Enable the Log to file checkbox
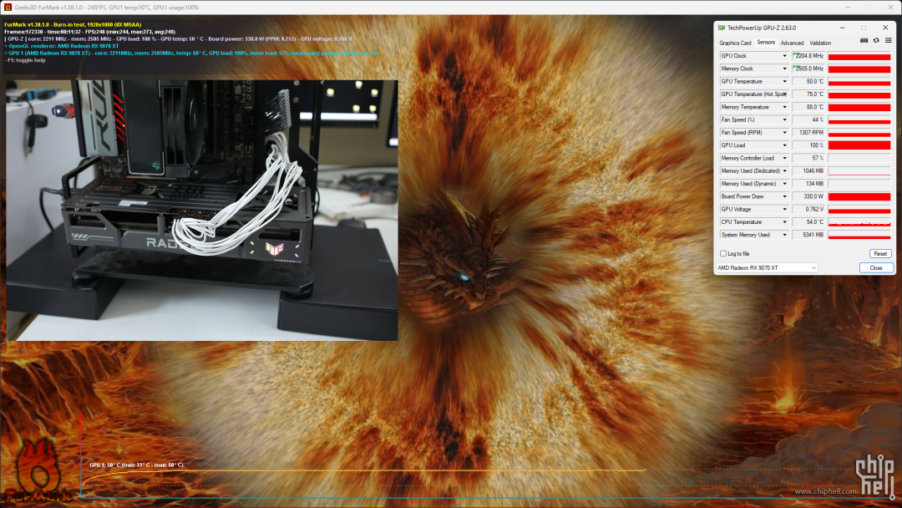This screenshot has width=902, height=508. pos(723,254)
